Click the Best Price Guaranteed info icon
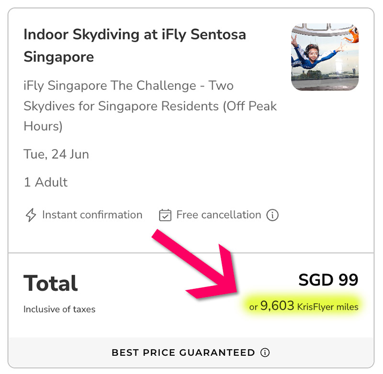383x374 pixels. click(x=265, y=353)
